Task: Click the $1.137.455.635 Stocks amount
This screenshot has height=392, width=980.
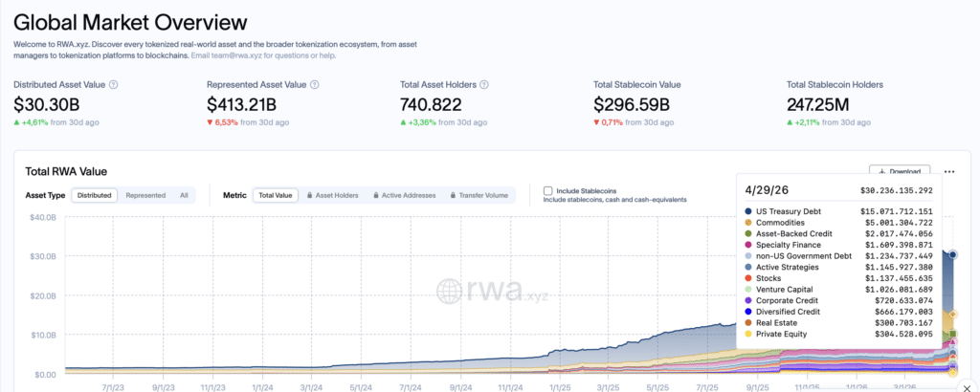Action: coord(899,278)
